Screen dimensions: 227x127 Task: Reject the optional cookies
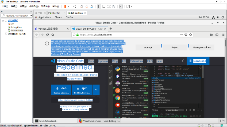175,47
